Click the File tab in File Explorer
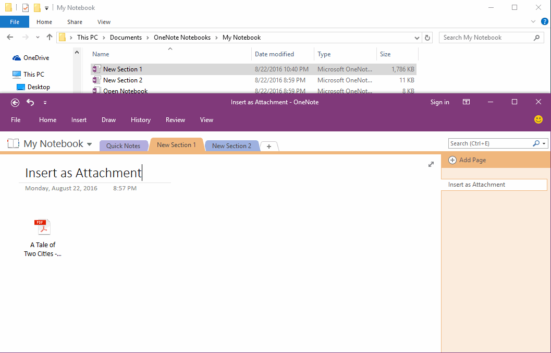The height and width of the screenshot is (353, 551). point(15,22)
